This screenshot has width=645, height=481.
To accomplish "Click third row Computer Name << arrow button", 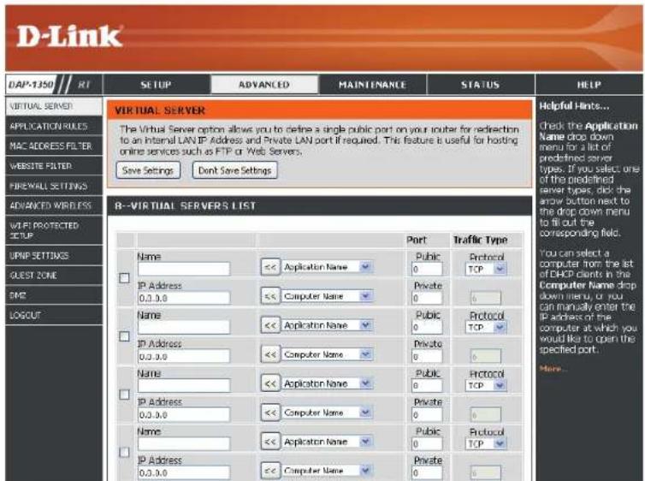I will click(x=270, y=413).
